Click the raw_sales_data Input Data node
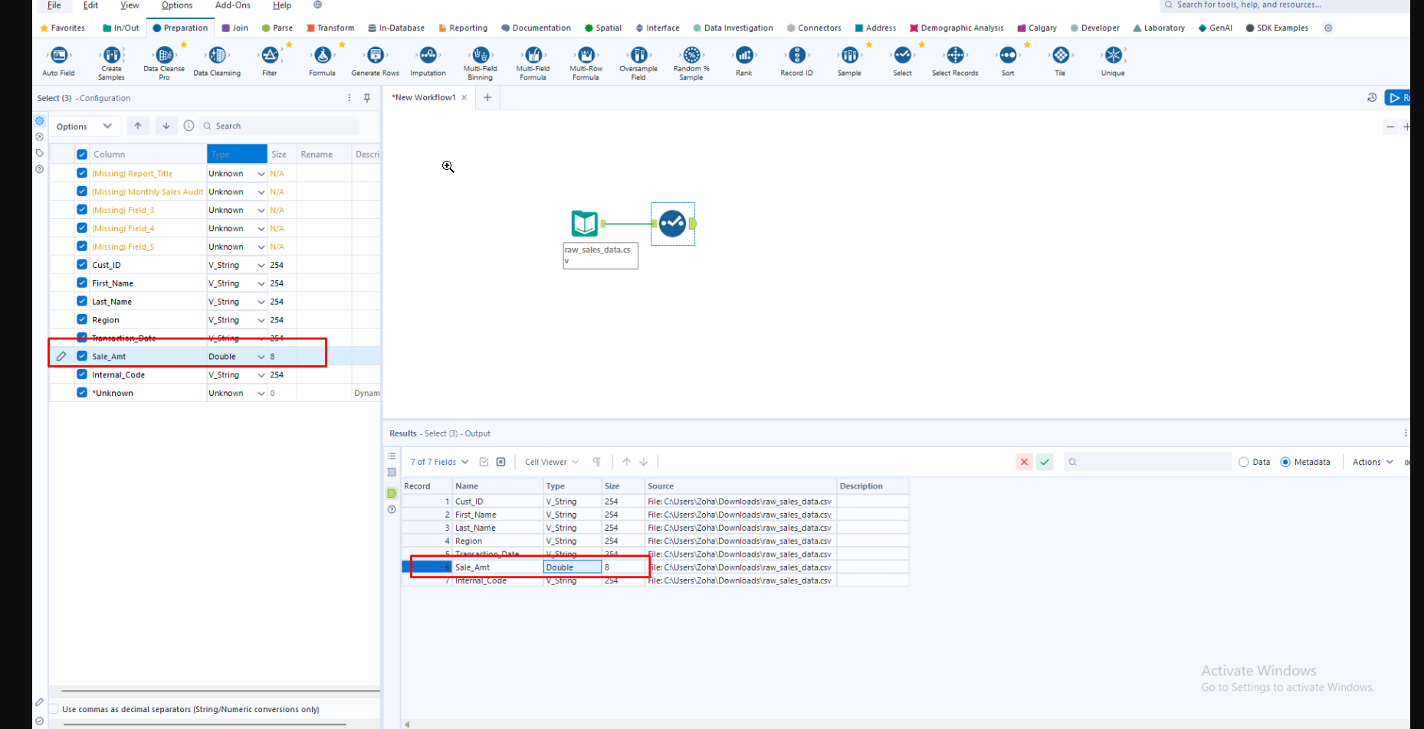 (x=585, y=224)
